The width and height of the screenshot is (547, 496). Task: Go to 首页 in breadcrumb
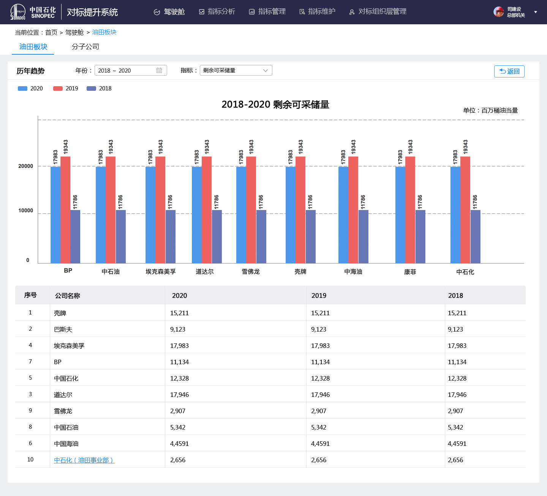click(x=51, y=33)
